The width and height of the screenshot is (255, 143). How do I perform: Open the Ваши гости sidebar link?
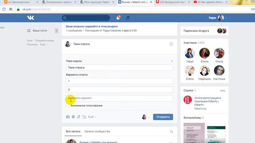[40, 31]
